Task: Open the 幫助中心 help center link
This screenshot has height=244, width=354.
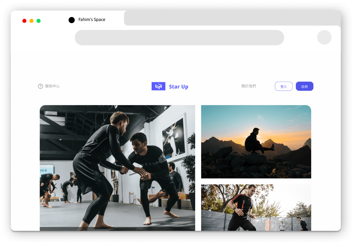Action: 52,86
